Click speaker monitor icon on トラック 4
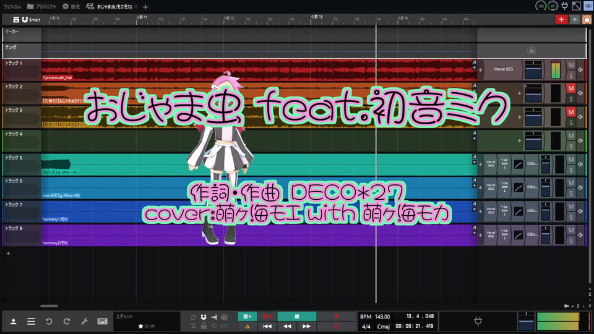This screenshot has width=594, height=334. point(580,140)
